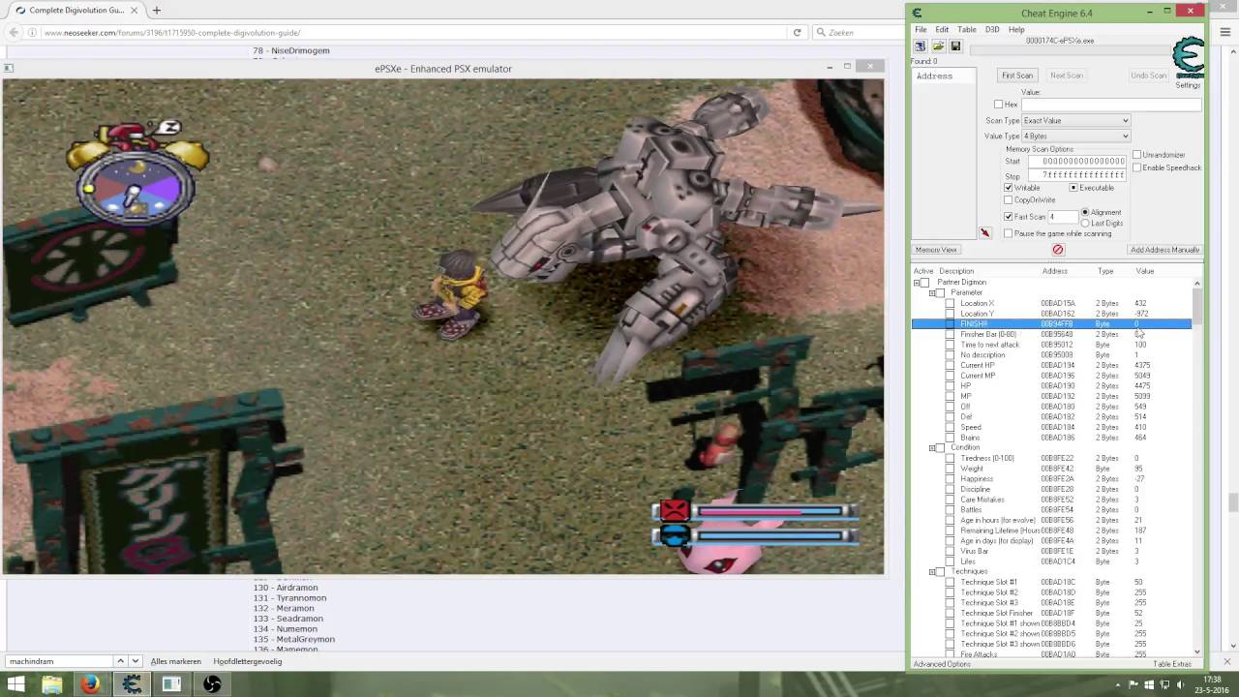Enable the CopyOnWrite checkbox
The width and height of the screenshot is (1239, 697).
(1008, 200)
